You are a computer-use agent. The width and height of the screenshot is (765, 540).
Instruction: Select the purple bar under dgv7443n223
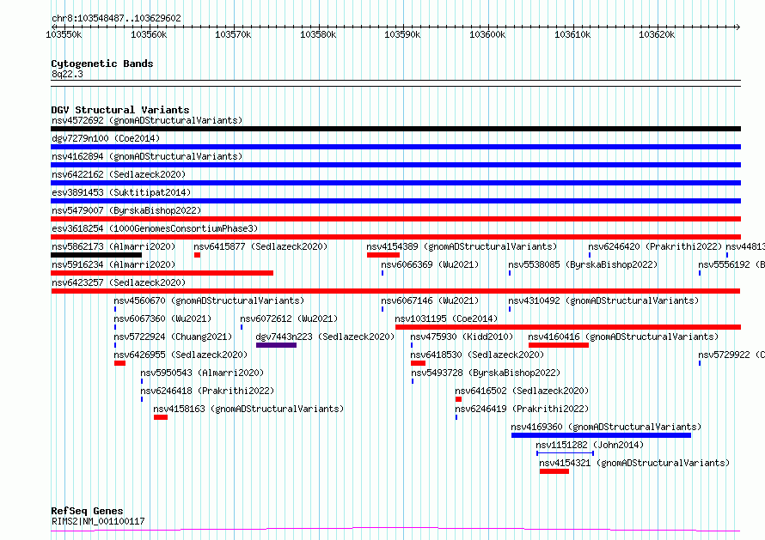pyautogui.click(x=276, y=345)
